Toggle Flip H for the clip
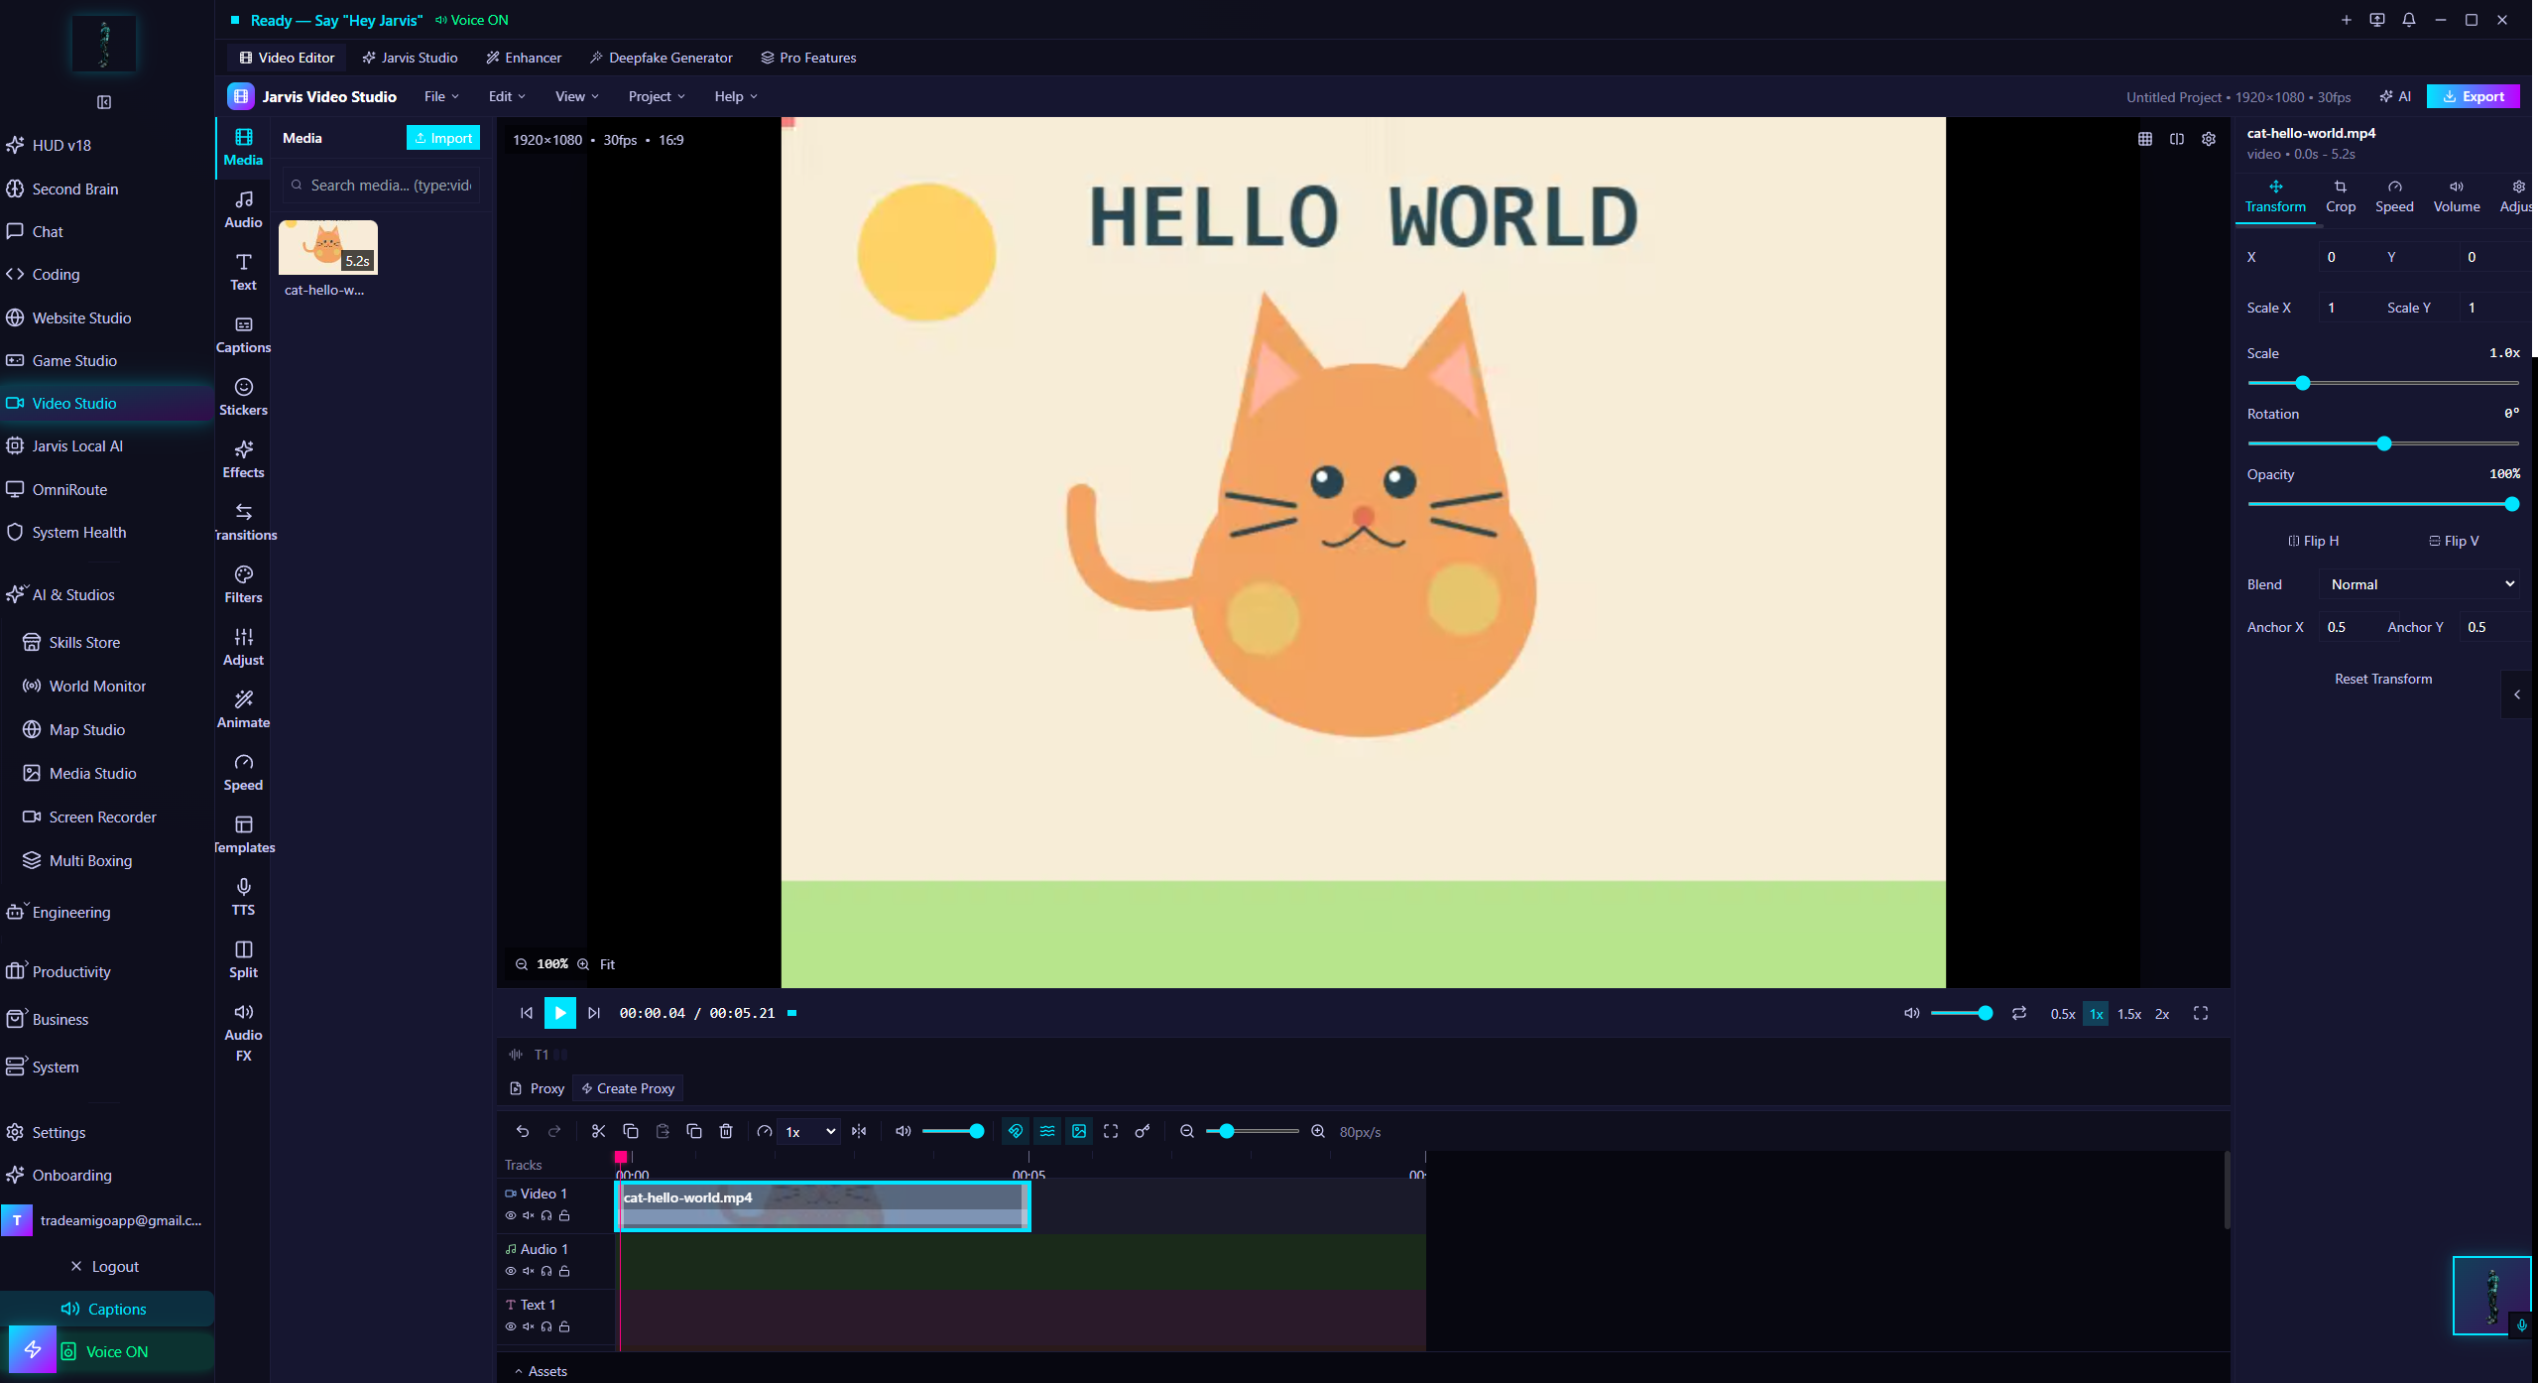The height and width of the screenshot is (1383, 2538). click(2313, 541)
